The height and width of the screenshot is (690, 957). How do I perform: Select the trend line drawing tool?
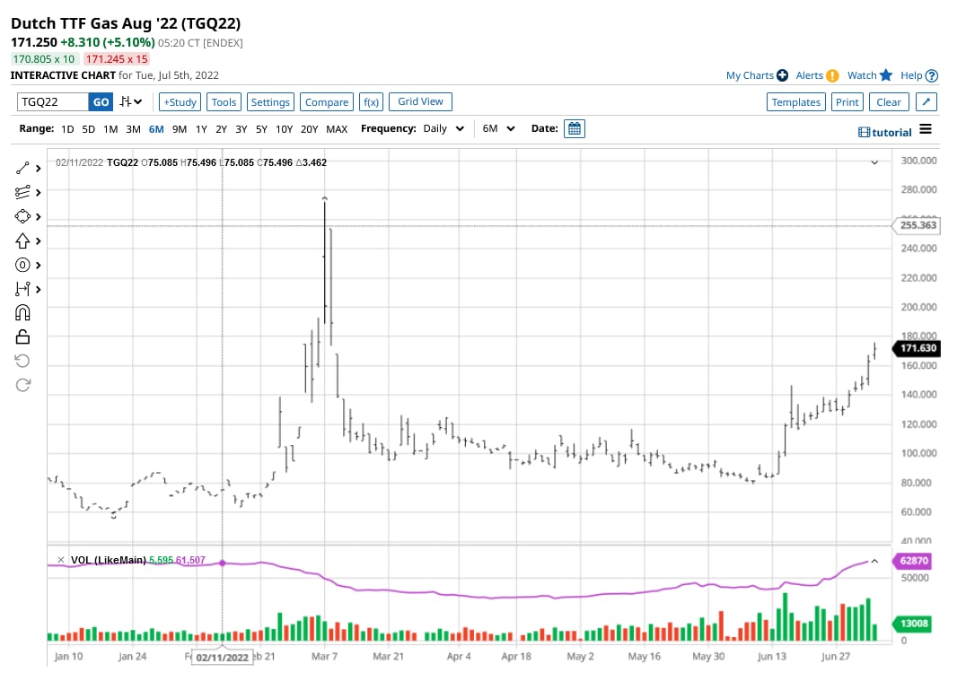(22, 168)
